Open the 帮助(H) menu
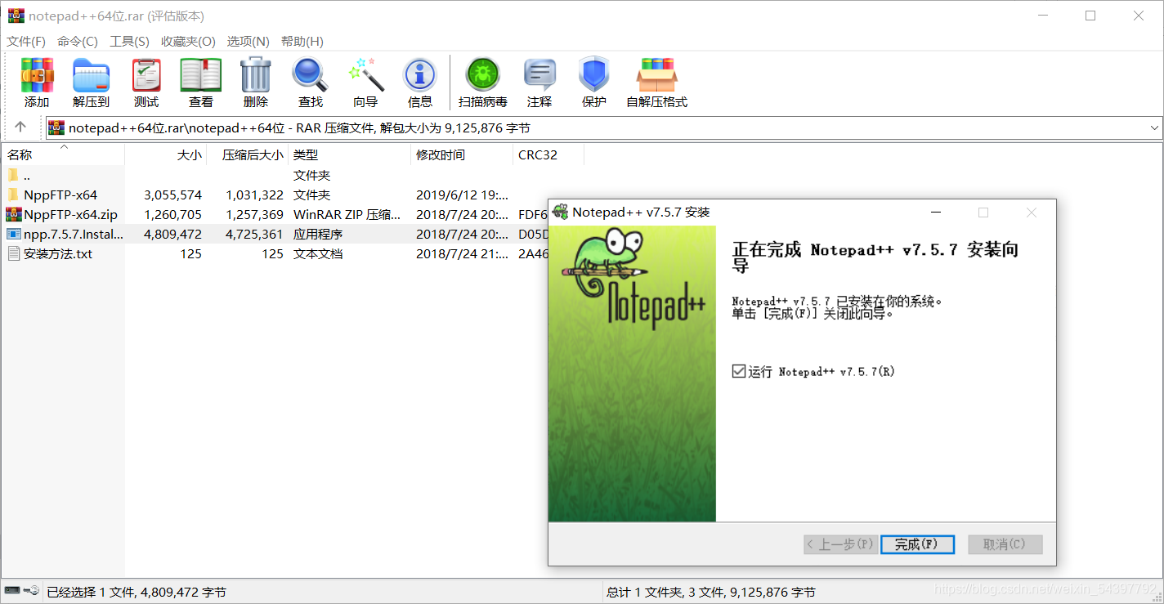 click(302, 41)
